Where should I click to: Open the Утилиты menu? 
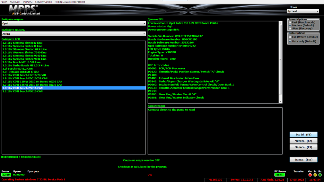point(28,2)
